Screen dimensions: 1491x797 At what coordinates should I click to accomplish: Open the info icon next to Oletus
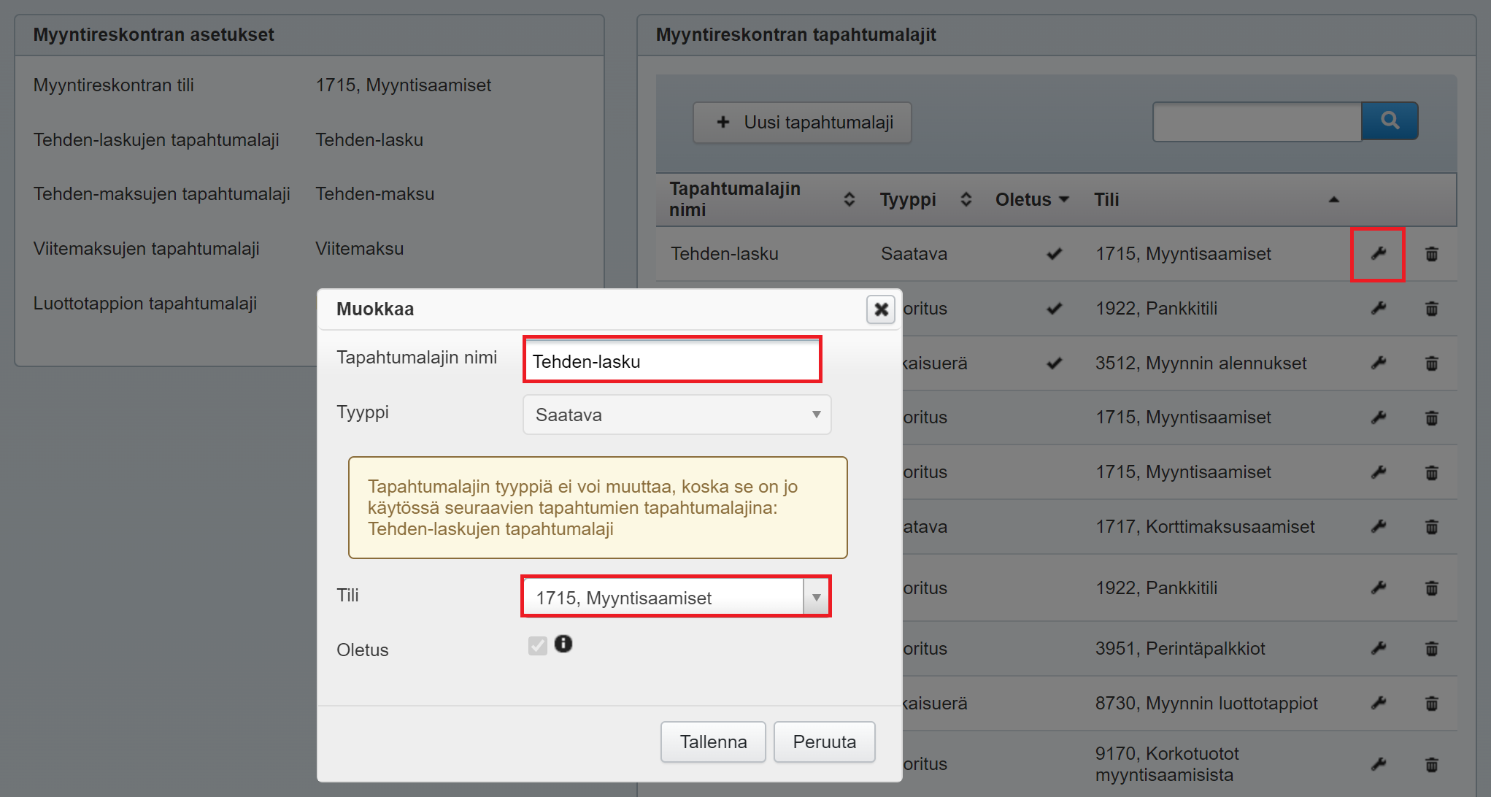(563, 644)
